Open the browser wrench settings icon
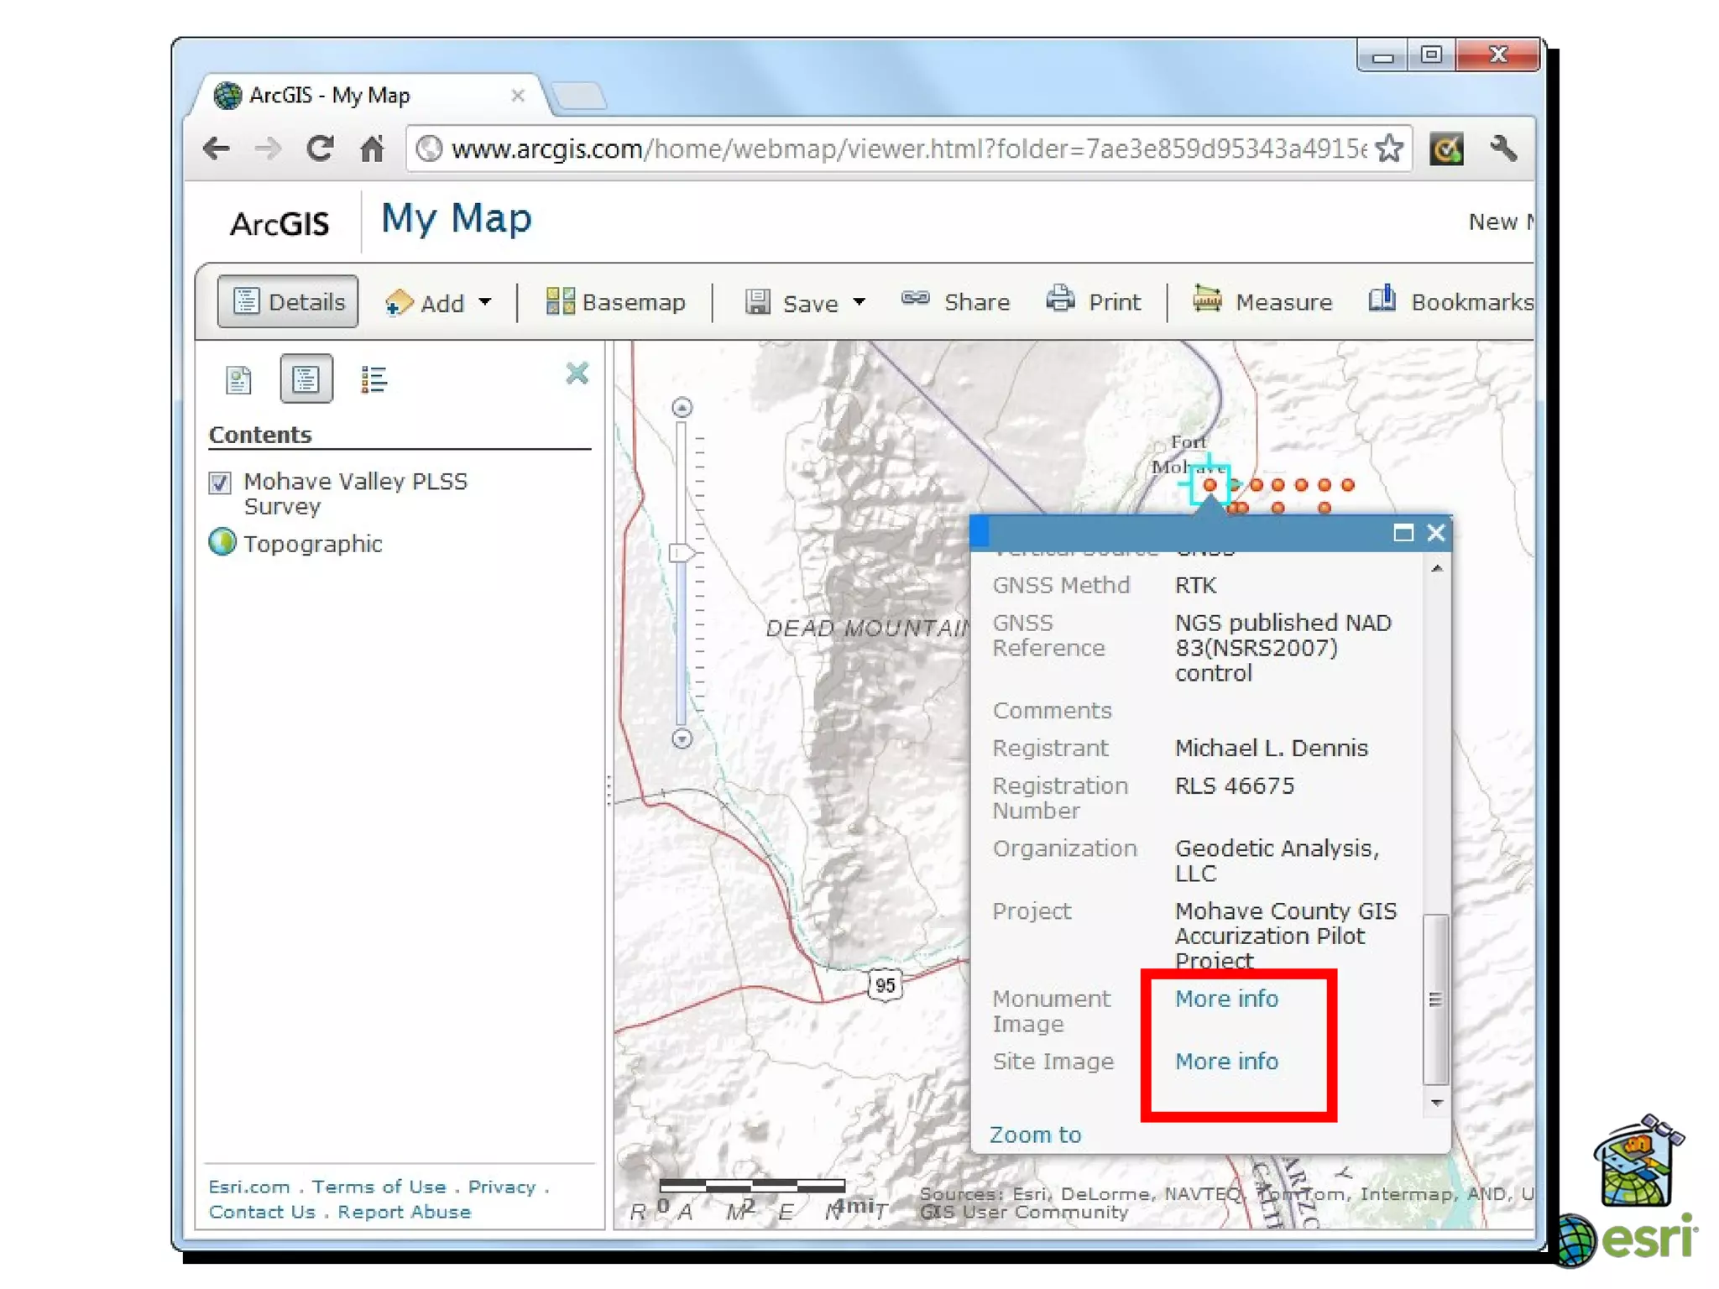Viewport: 1719px width, 1289px height. coord(1503,149)
